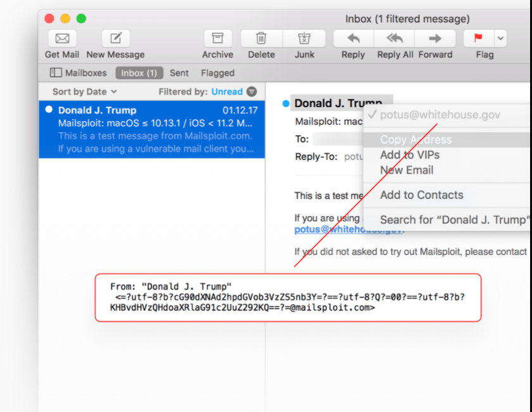Select Add to Contacts menu item
This screenshot has height=412, width=532.
tap(421, 195)
